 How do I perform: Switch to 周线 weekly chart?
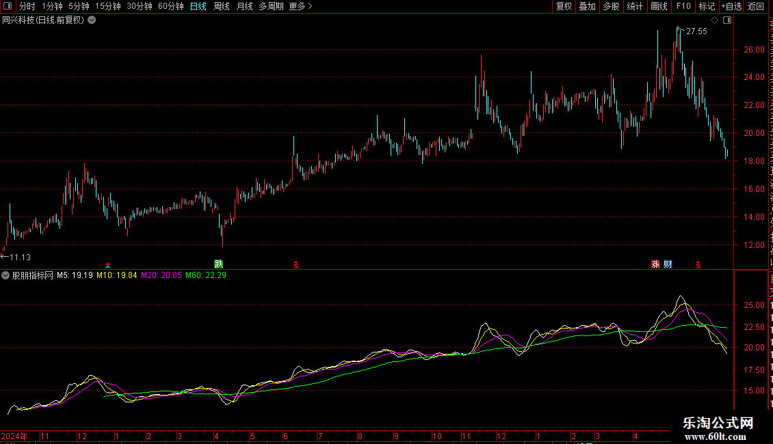222,6
